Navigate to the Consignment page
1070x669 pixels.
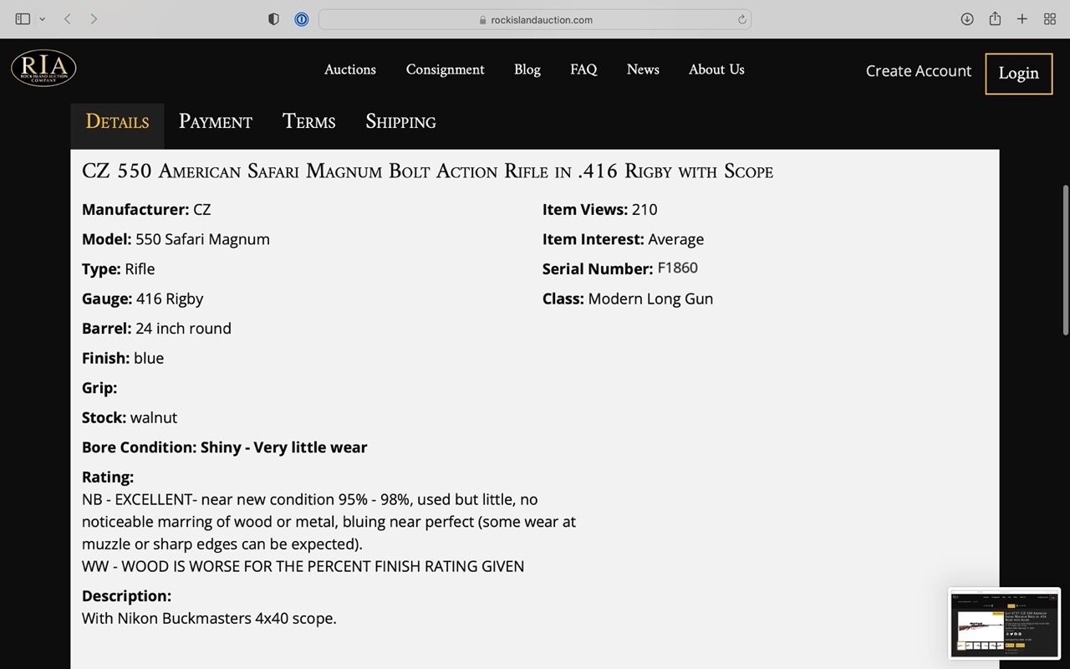point(445,69)
